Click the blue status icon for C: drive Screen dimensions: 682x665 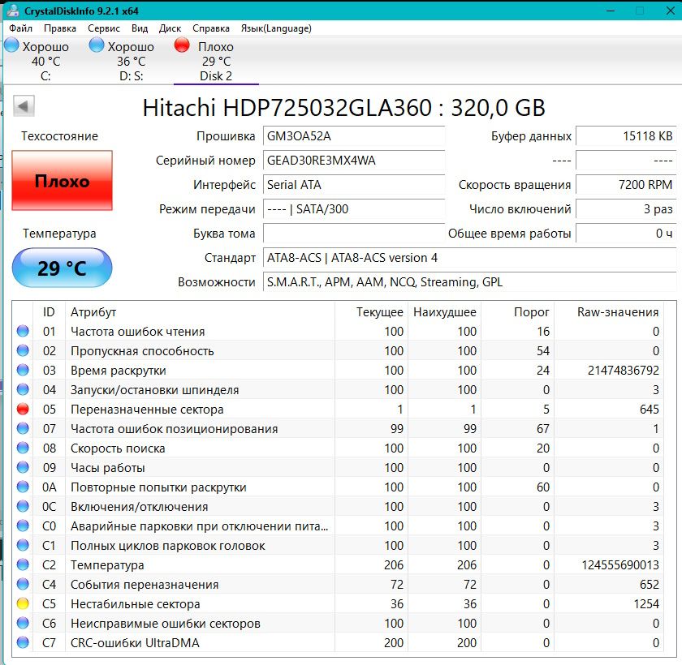tap(11, 45)
